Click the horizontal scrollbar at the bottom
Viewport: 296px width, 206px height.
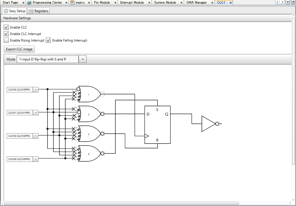coord(122,203)
